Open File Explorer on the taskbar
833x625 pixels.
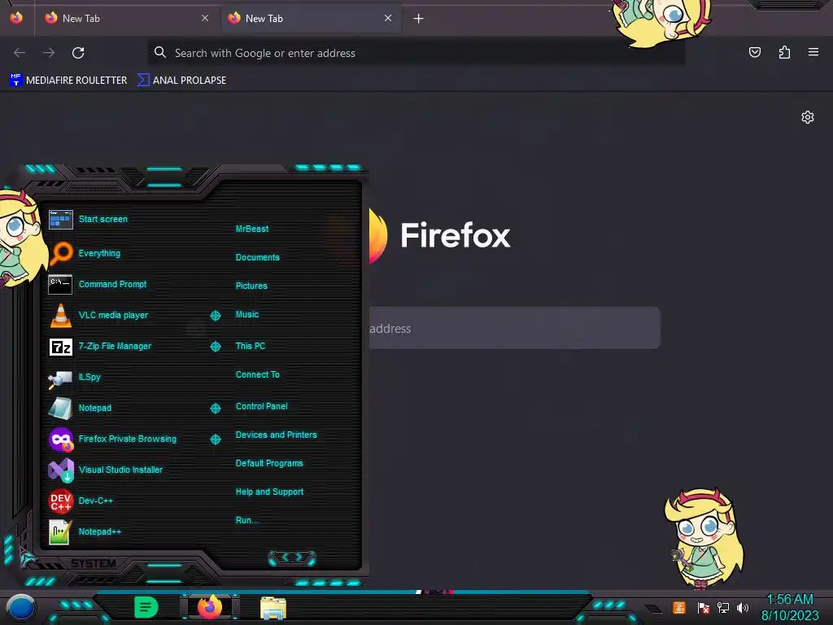pyautogui.click(x=273, y=608)
